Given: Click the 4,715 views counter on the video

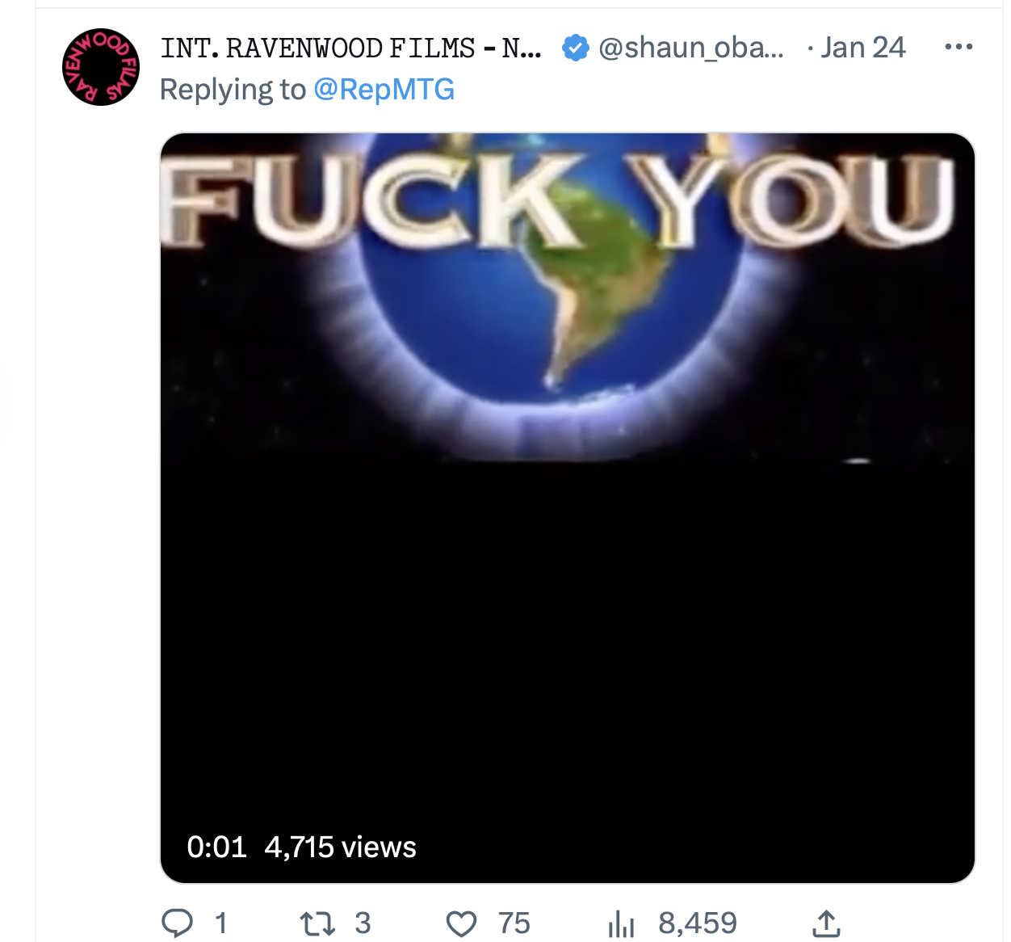Looking at the screenshot, I should point(340,847).
